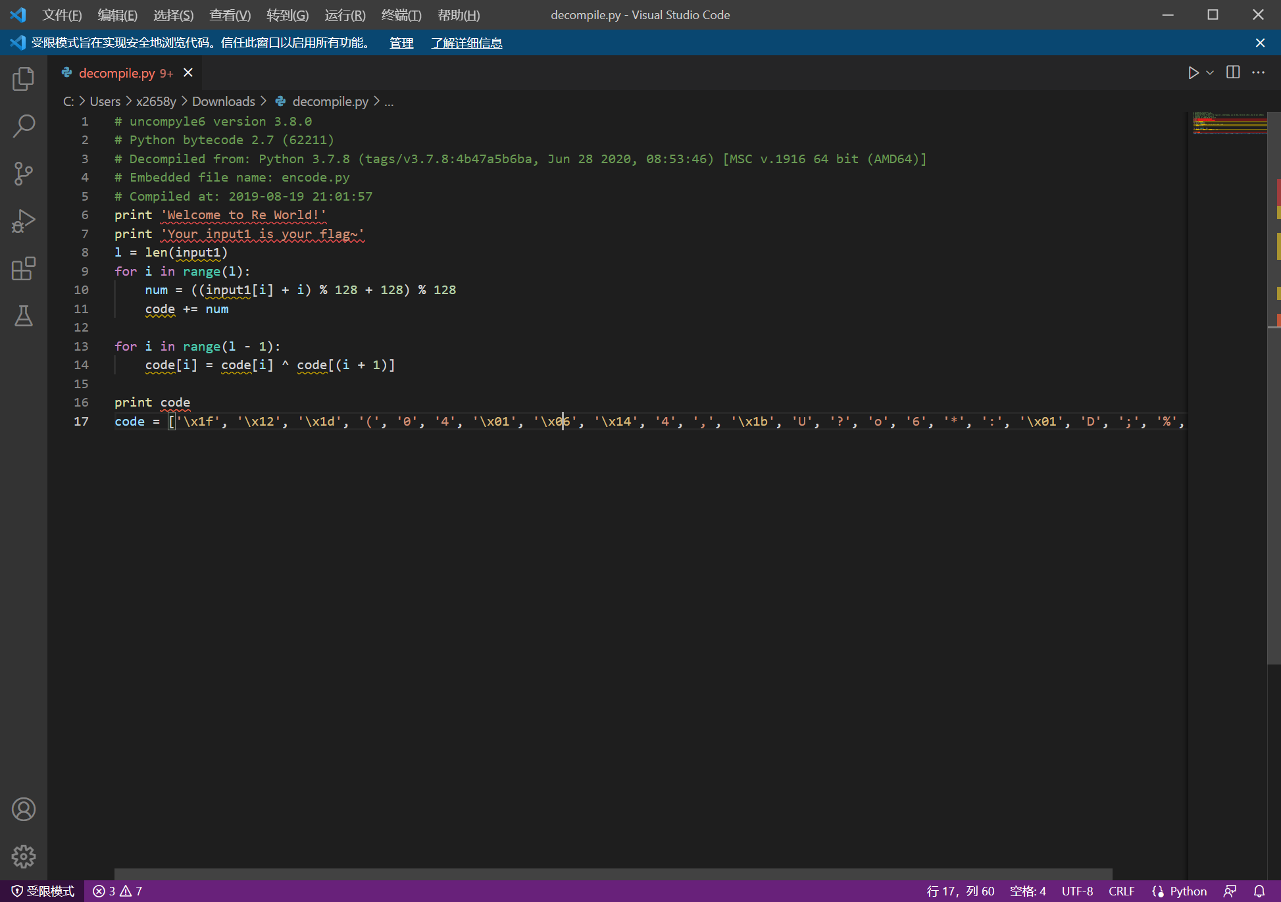Open notifications bell in status bar
Screen dimensions: 1281x902
[1259, 891]
